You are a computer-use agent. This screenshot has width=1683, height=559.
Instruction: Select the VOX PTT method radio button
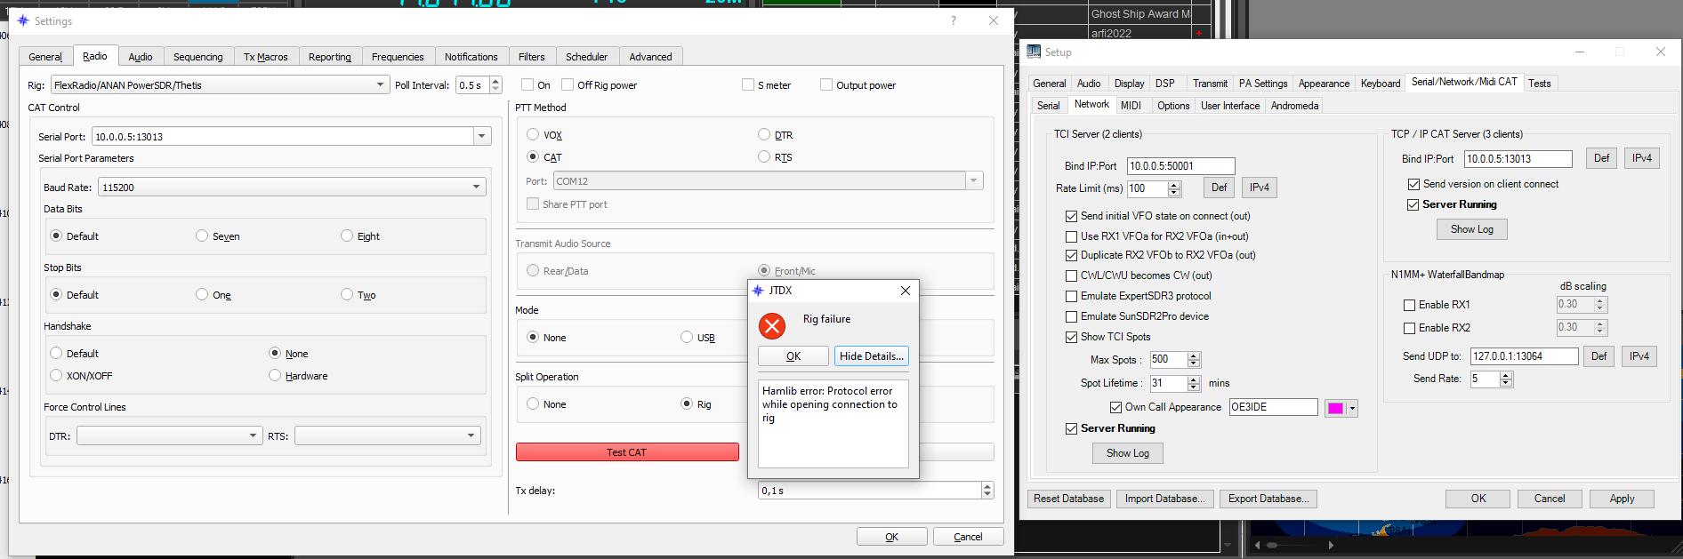click(533, 135)
